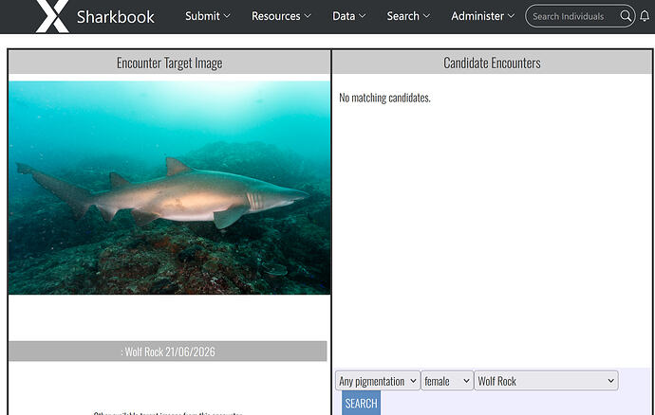Screen dimensions: 655x415
Task: Click the Candidate Encounters header
Action: 492,63
